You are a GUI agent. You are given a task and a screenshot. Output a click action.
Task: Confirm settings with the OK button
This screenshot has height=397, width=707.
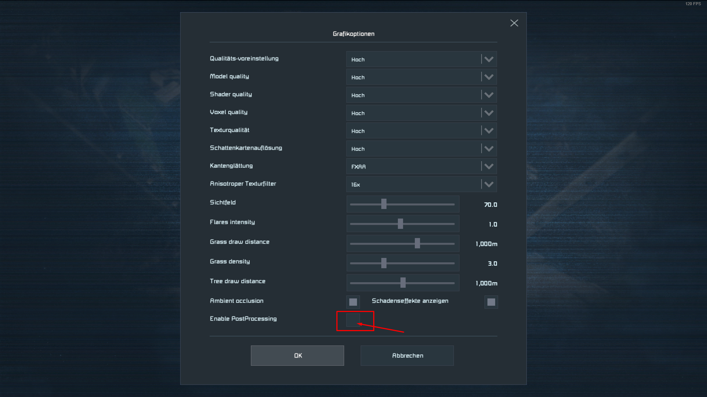(x=297, y=355)
